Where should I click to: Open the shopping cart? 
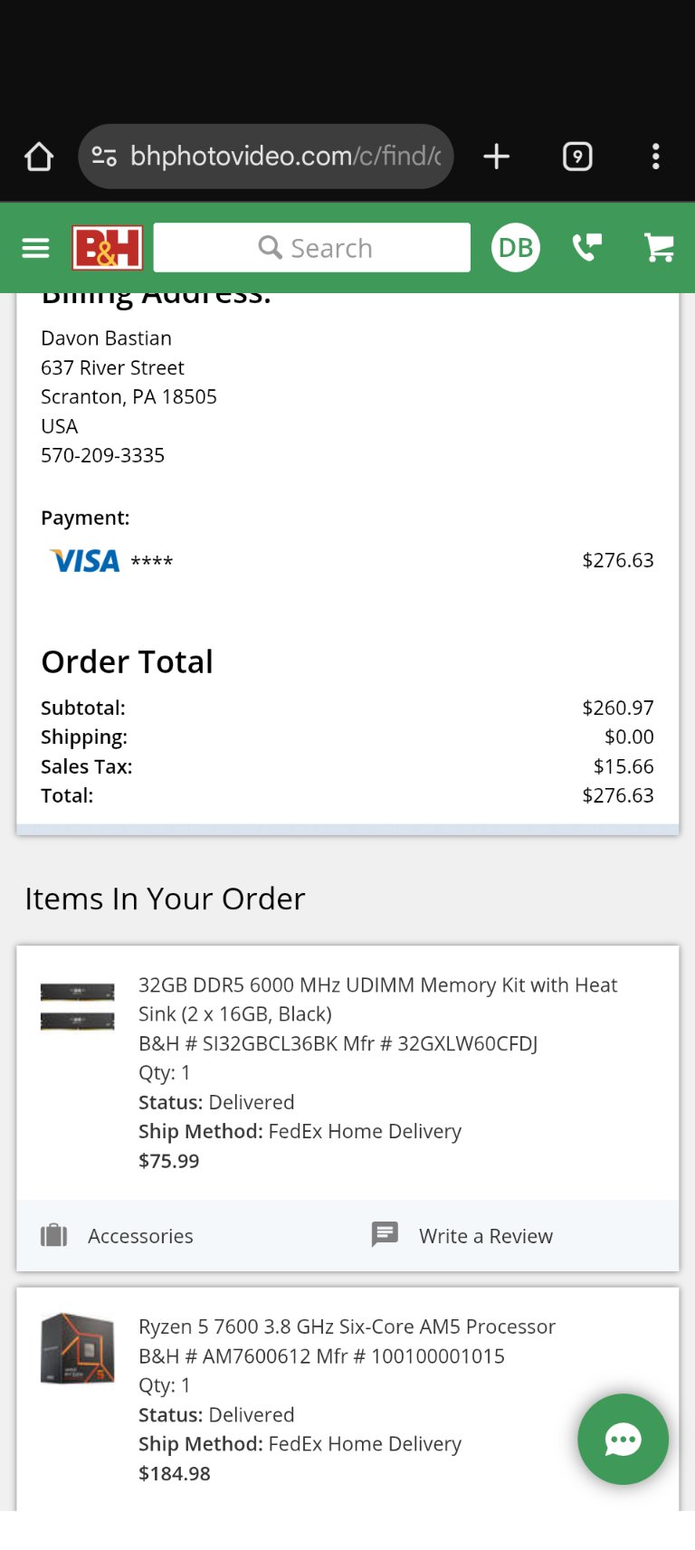coord(659,248)
